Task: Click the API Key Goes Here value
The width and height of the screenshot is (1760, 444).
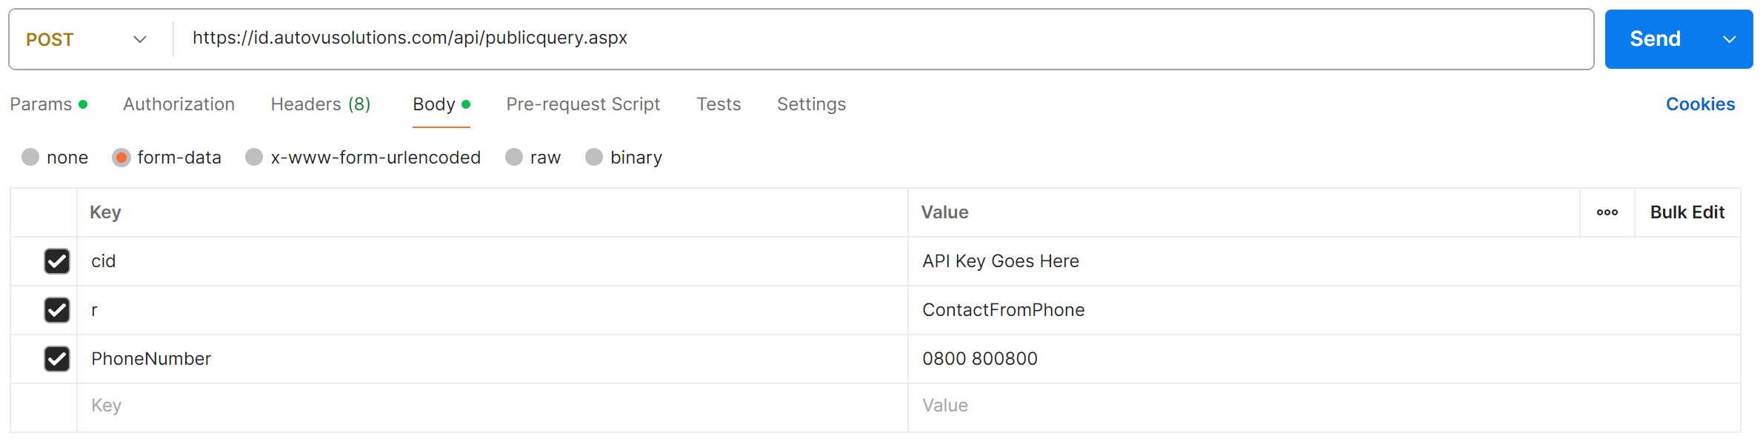Action: (1000, 261)
